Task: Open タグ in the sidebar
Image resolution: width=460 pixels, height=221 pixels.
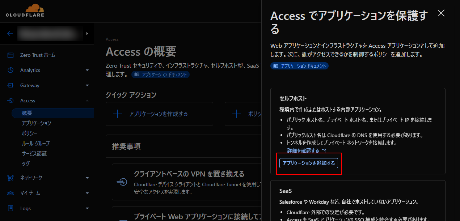Action: (26, 163)
